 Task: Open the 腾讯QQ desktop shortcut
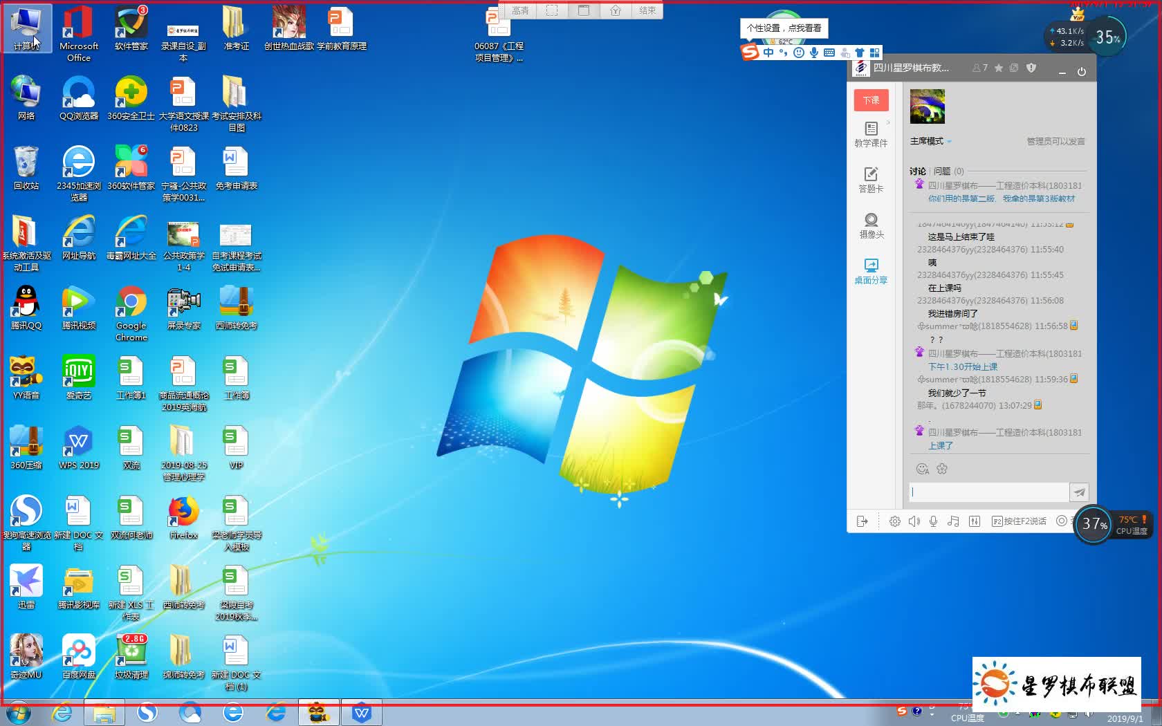pyautogui.click(x=26, y=308)
